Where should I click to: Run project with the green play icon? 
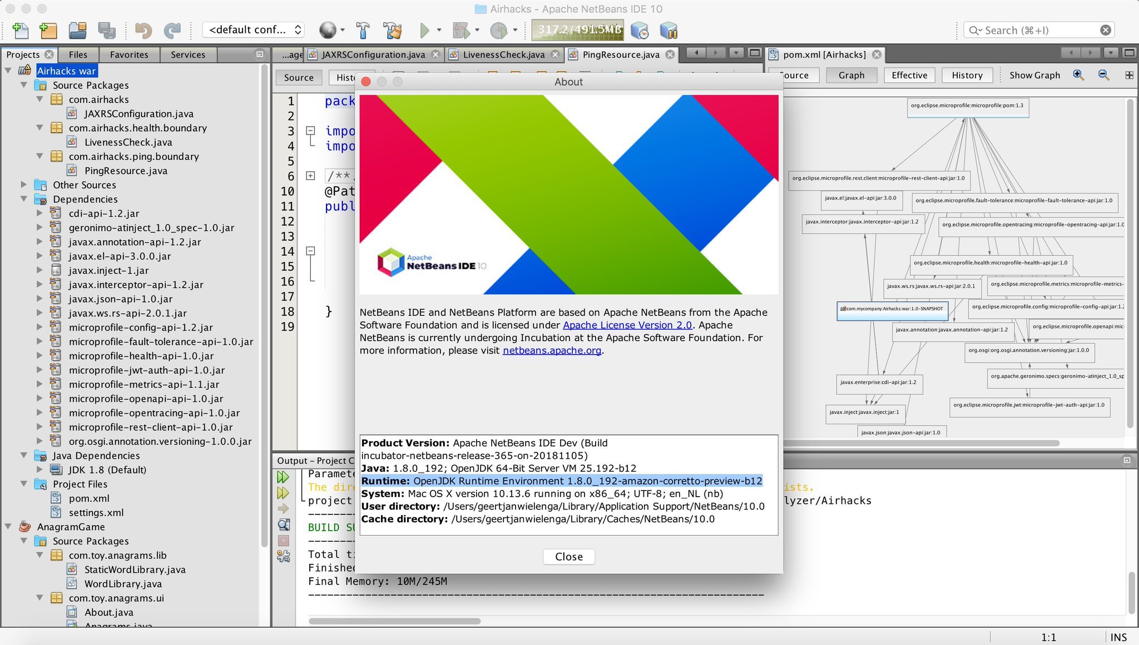[x=424, y=30]
